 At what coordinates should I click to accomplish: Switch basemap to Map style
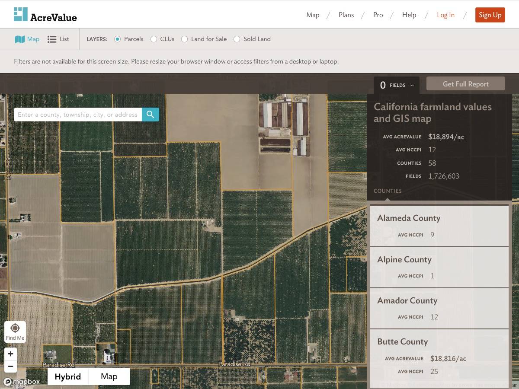click(x=109, y=376)
